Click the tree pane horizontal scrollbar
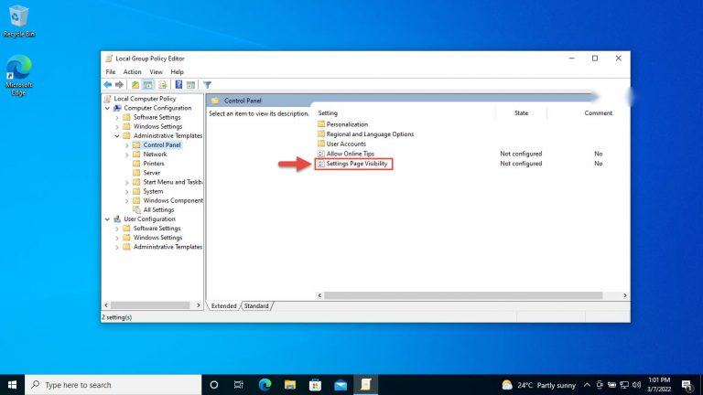 pos(150,305)
